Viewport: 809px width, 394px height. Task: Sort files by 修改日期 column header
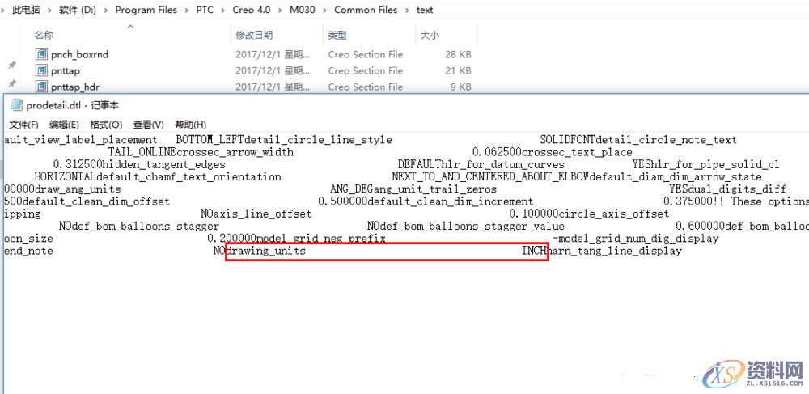(x=255, y=36)
